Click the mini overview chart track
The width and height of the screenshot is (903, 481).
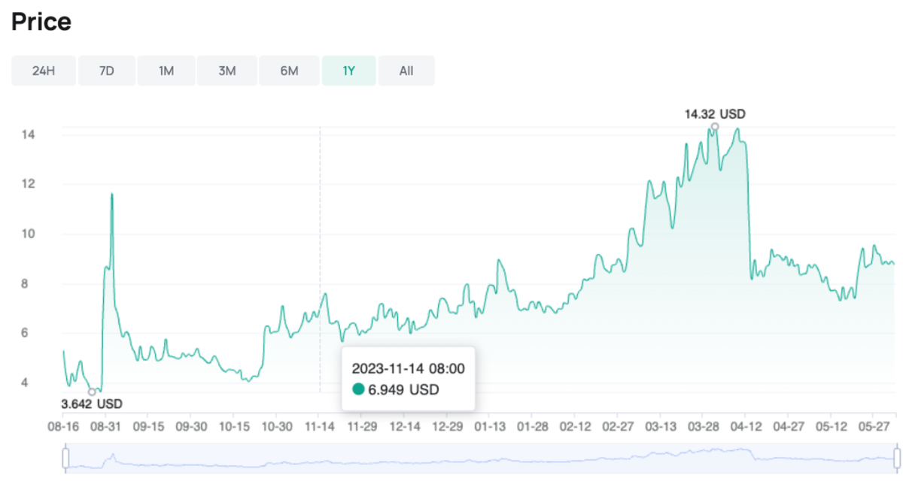482,458
